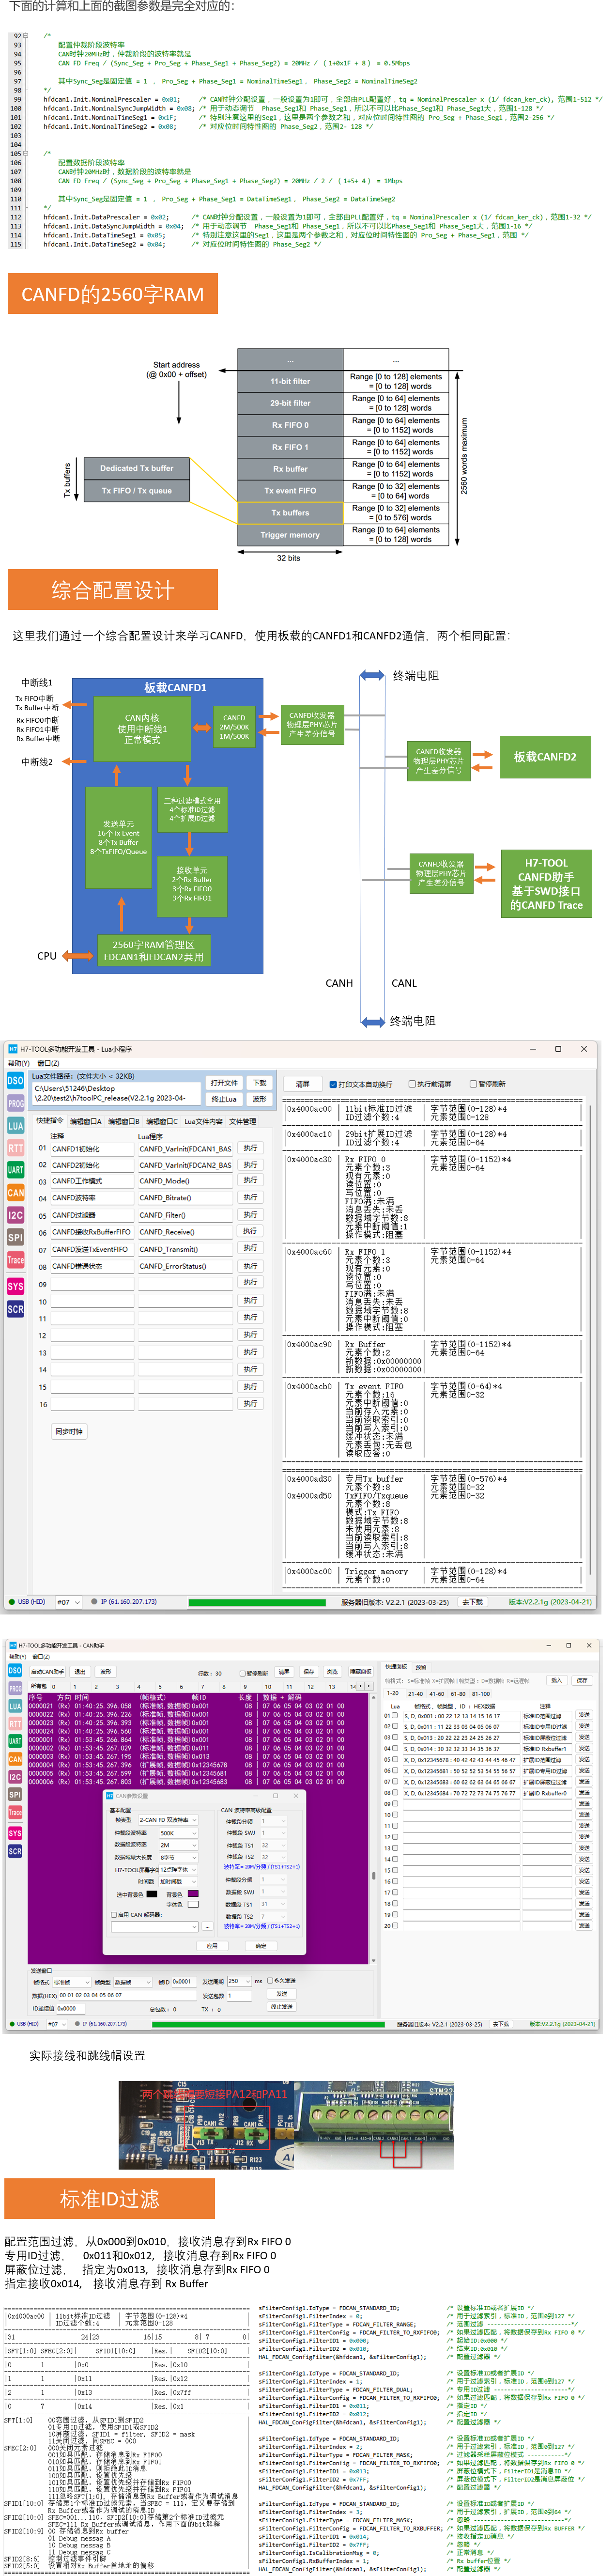Enable 永久发送 checkbox
The width and height of the screenshot is (615, 2576).
(x=270, y=1981)
